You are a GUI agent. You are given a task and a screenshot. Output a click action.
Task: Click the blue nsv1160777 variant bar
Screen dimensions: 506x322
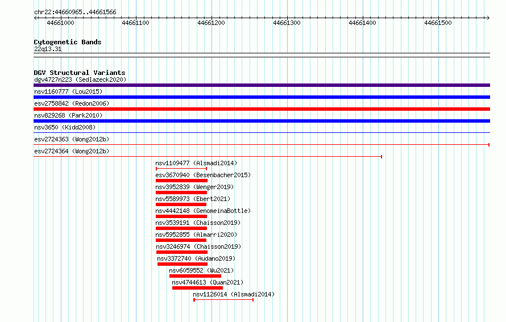[x=262, y=97]
